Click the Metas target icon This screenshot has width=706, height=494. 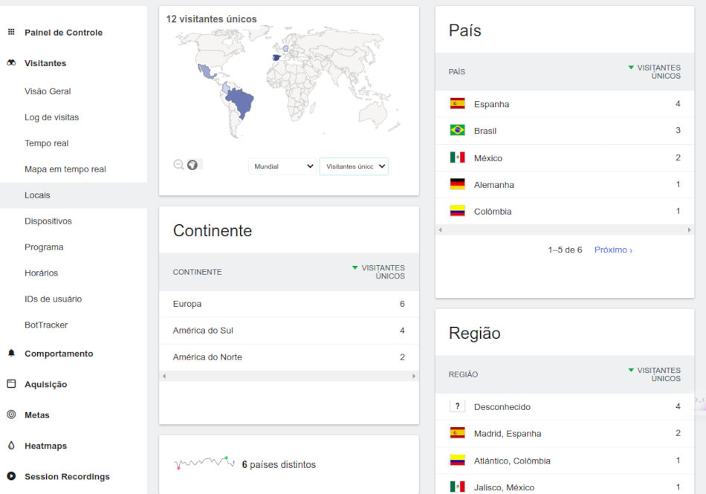pyautogui.click(x=11, y=415)
